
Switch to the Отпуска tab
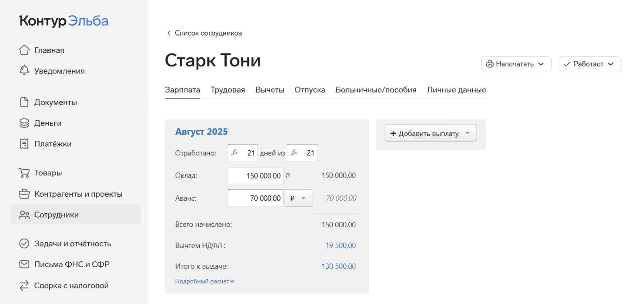coord(310,90)
